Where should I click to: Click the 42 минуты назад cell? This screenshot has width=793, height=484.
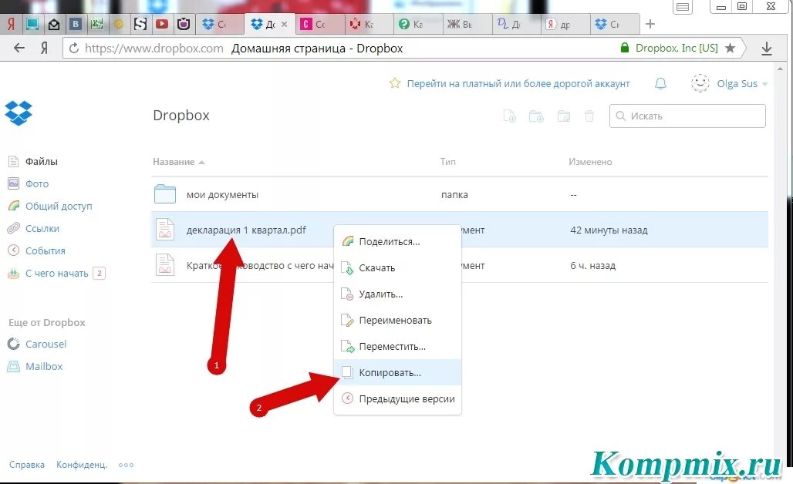609,230
